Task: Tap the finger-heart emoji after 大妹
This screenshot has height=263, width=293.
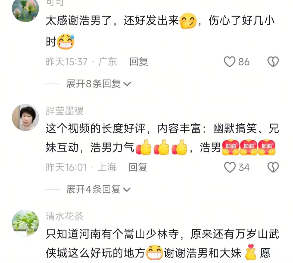Action: pyautogui.click(x=250, y=252)
